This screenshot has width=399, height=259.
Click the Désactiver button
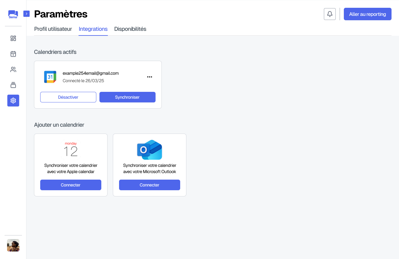pyautogui.click(x=68, y=97)
